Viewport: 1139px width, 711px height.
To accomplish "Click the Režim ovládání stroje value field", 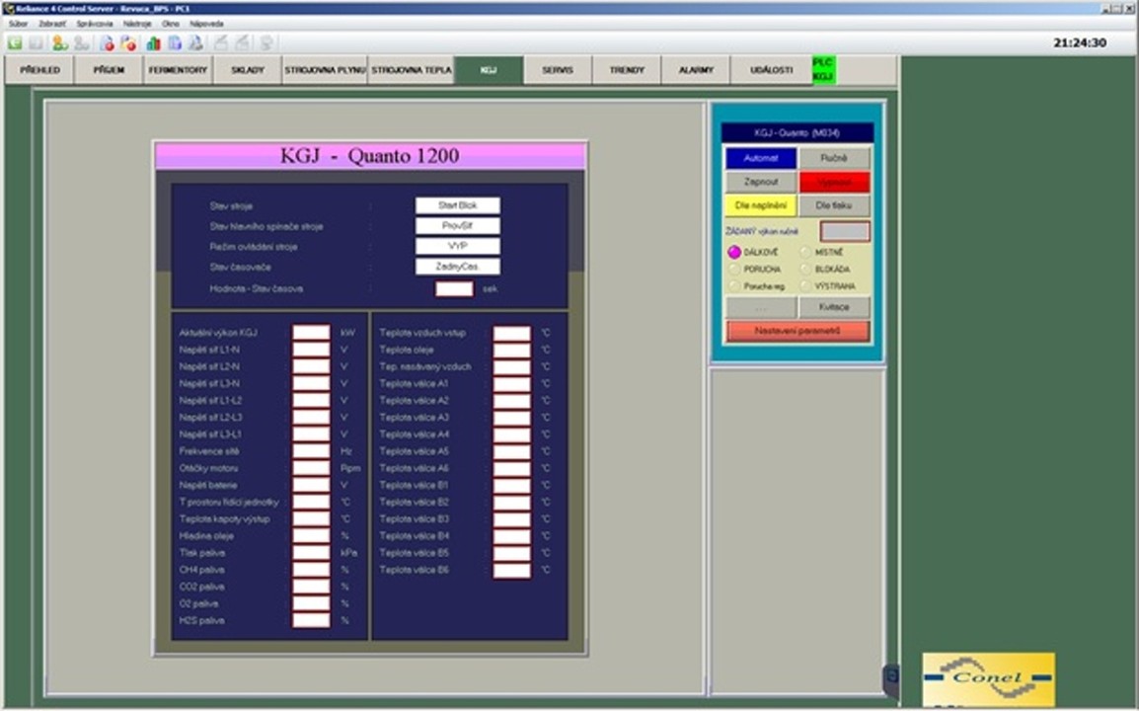I will click(x=458, y=247).
